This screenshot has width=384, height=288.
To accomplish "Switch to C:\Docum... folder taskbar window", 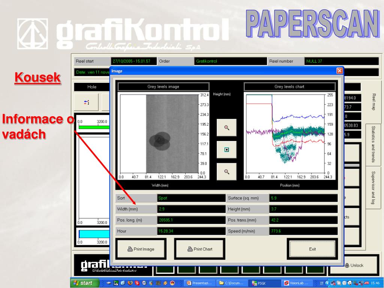I will [x=232, y=283].
